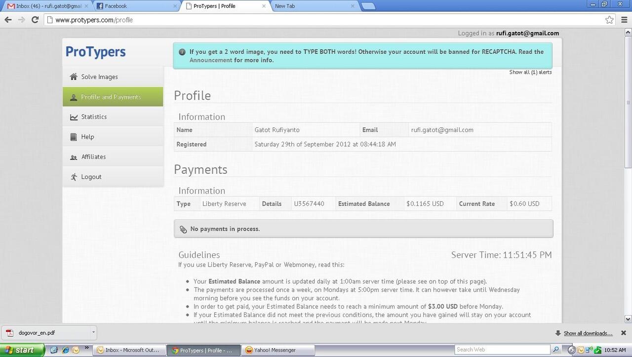Click Show all downloads link
The width and height of the screenshot is (632, 357).
coord(588,333)
